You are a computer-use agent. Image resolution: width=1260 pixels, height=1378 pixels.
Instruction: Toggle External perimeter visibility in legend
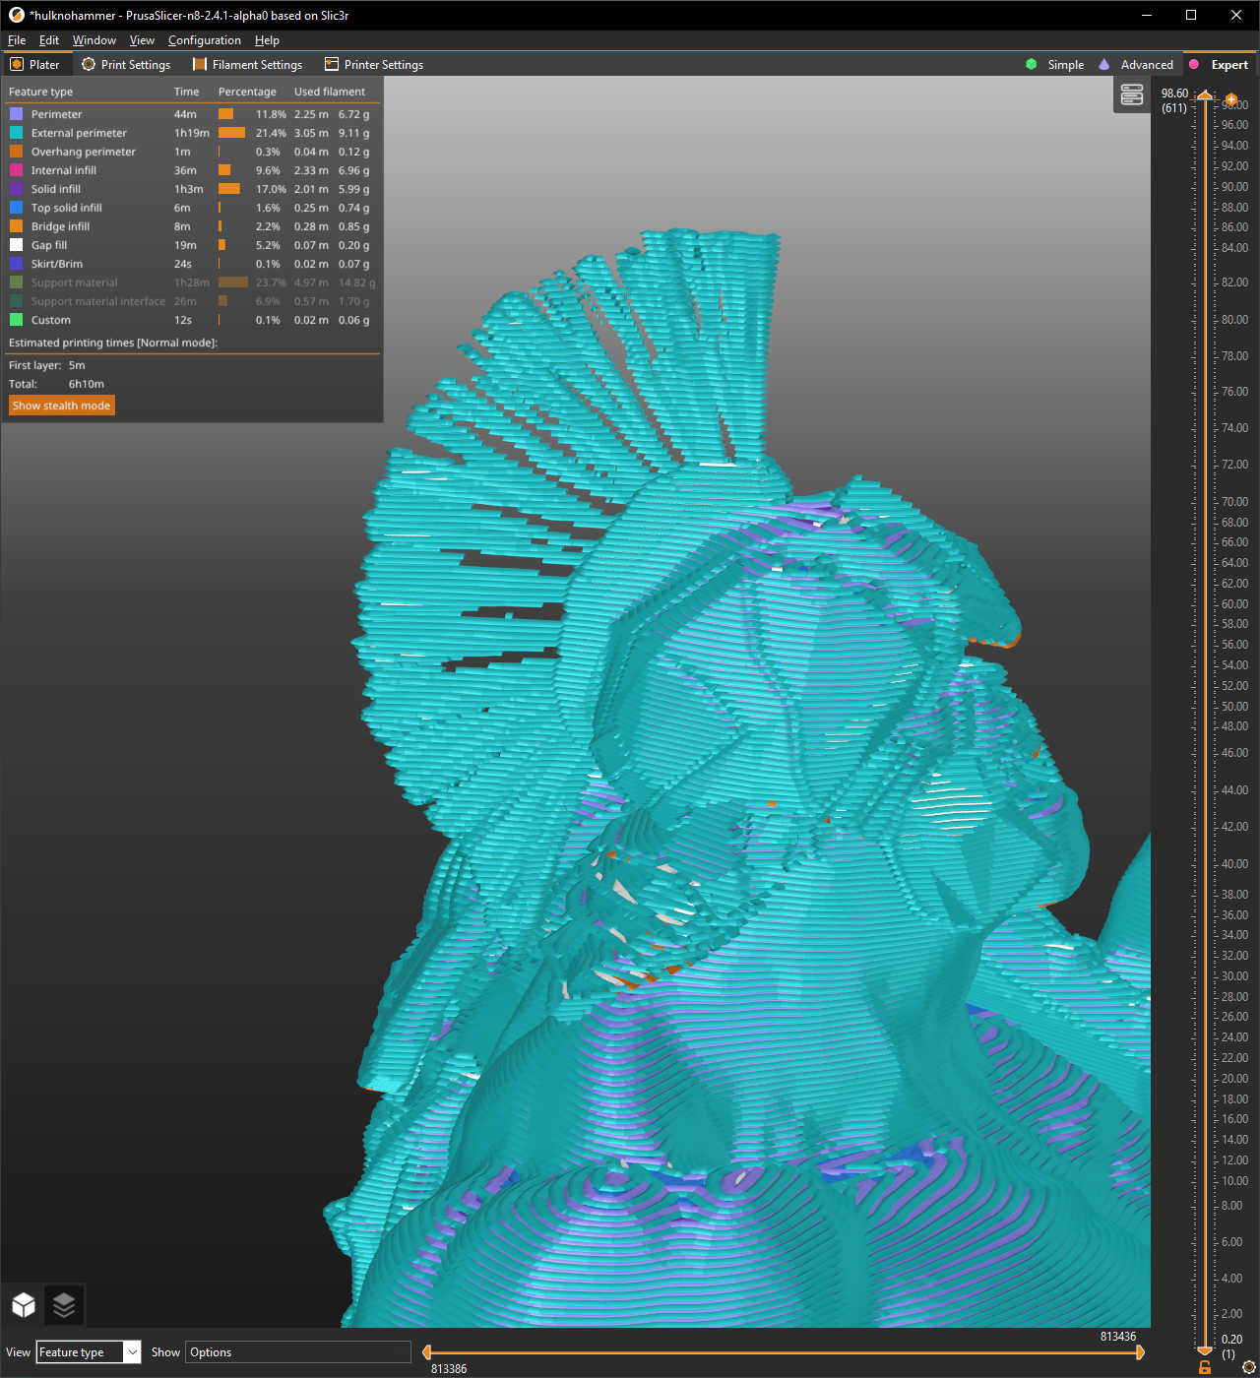[x=192, y=133]
